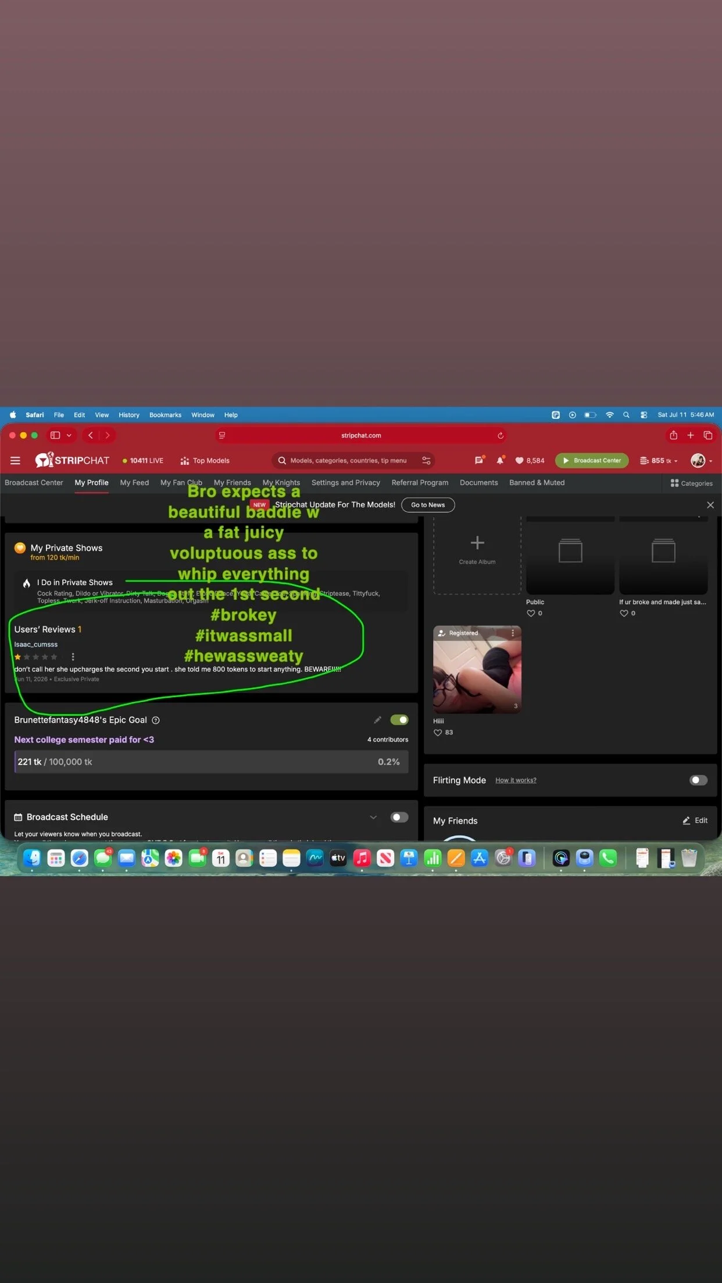Image resolution: width=722 pixels, height=1283 pixels.
Task: Disable the Epic Goal toggle
Action: (x=399, y=720)
